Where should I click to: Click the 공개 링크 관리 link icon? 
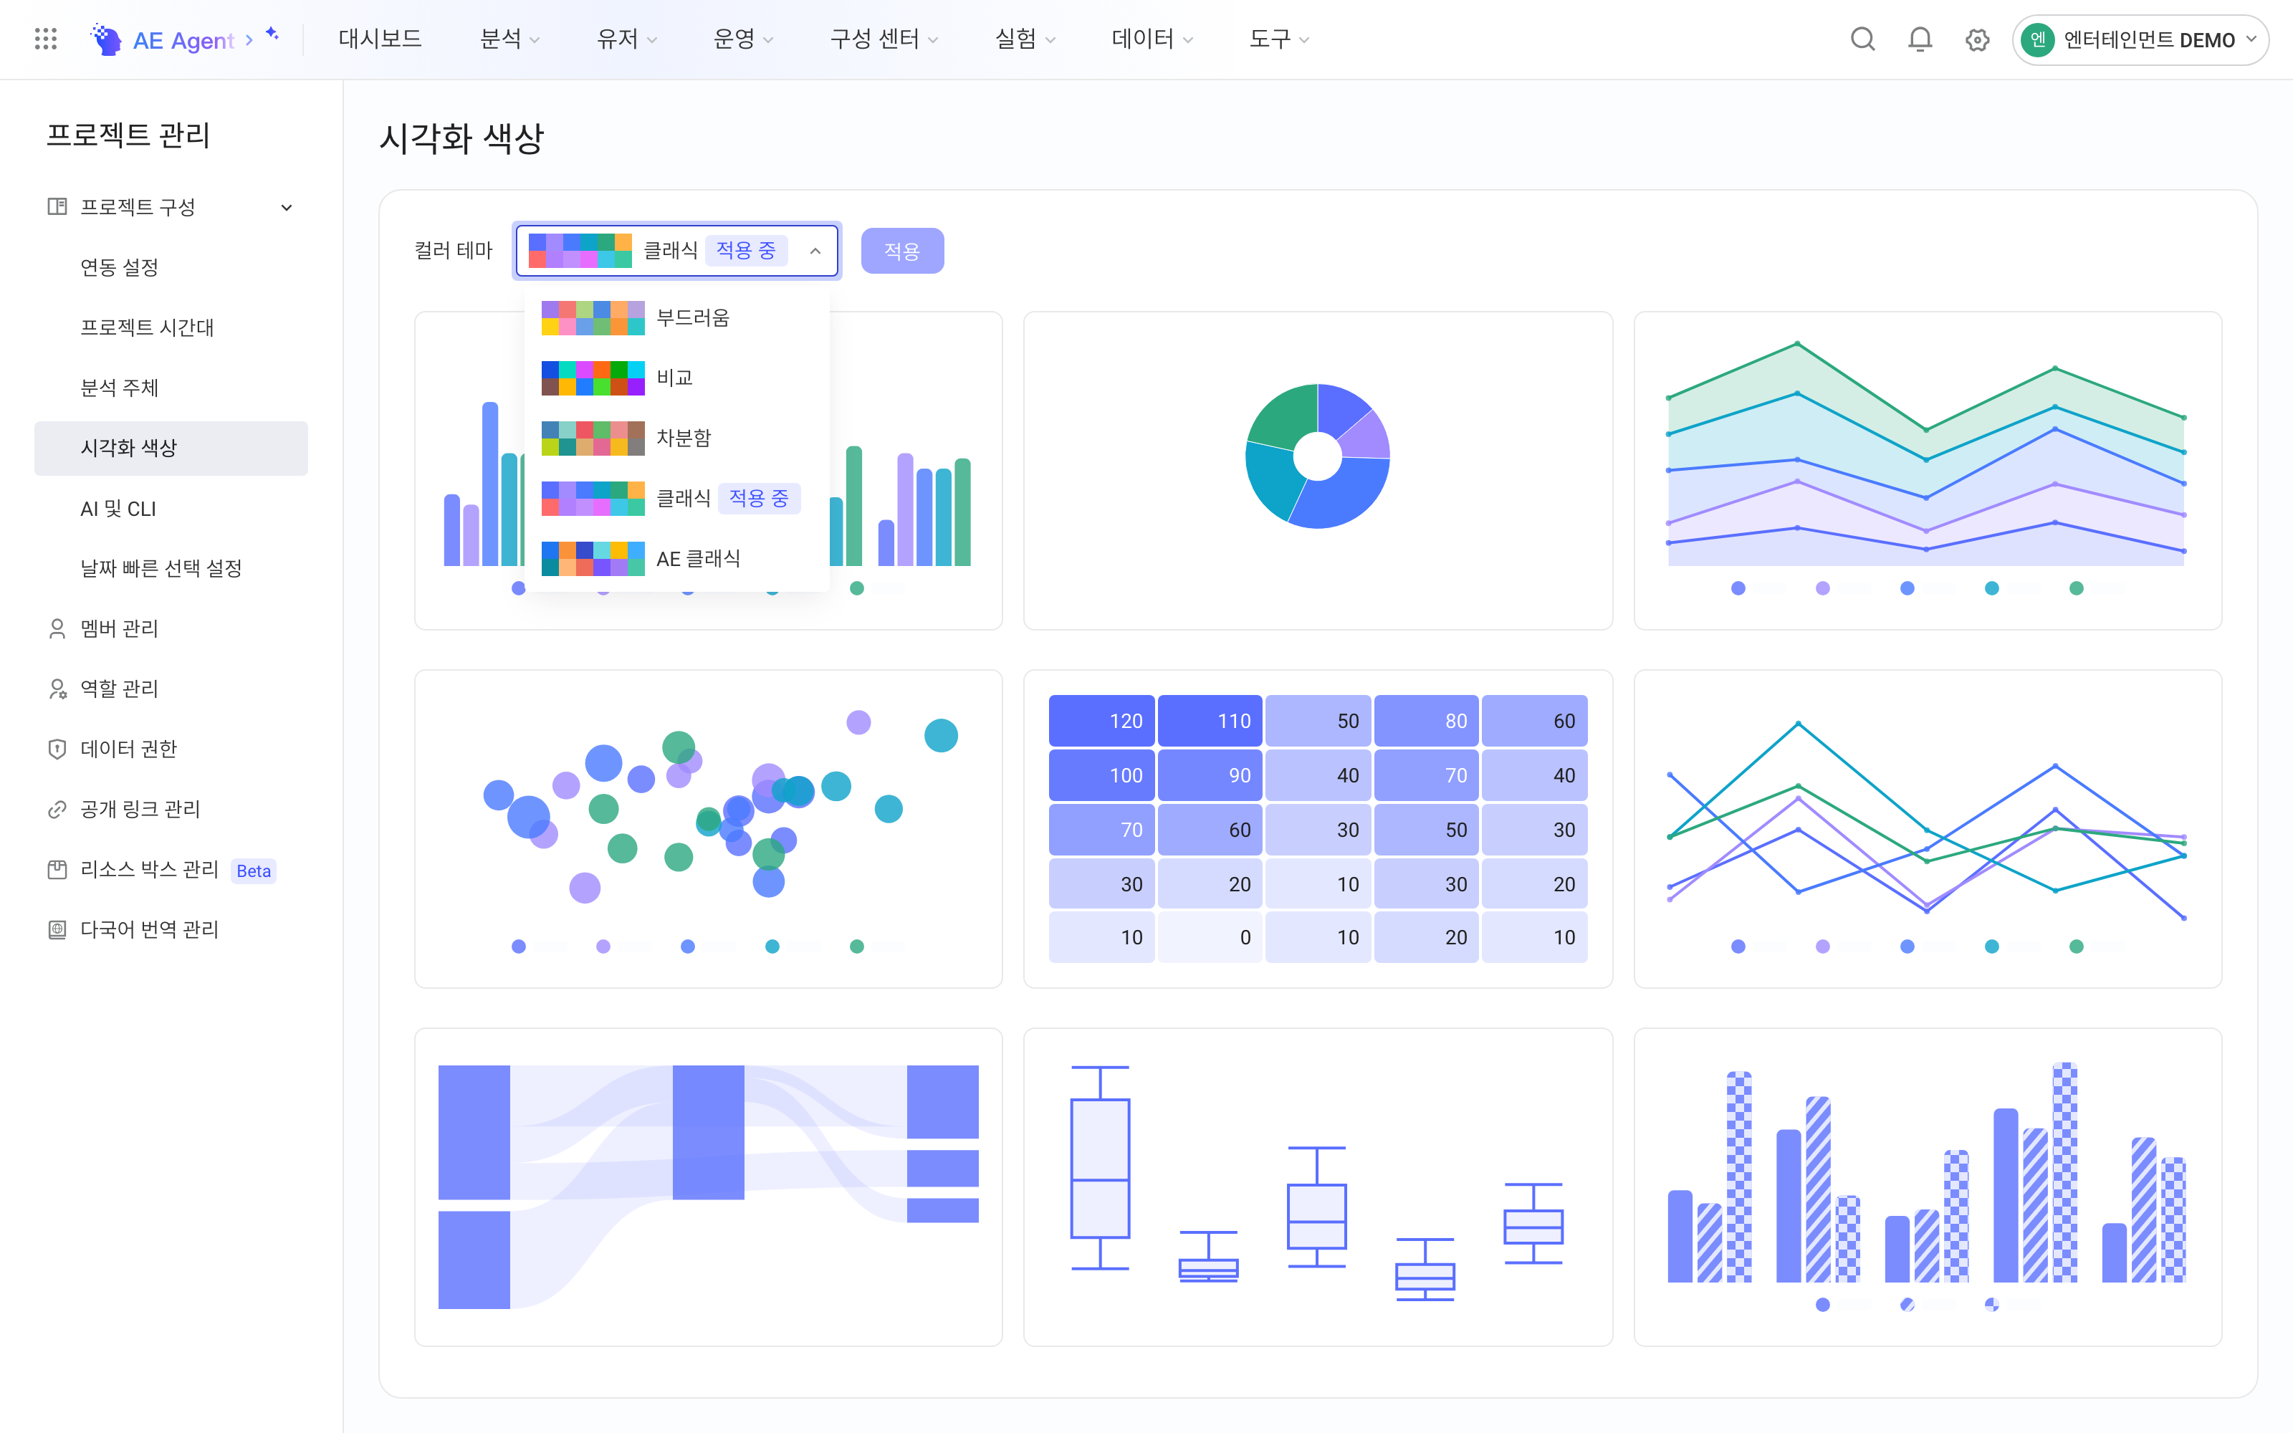57,810
